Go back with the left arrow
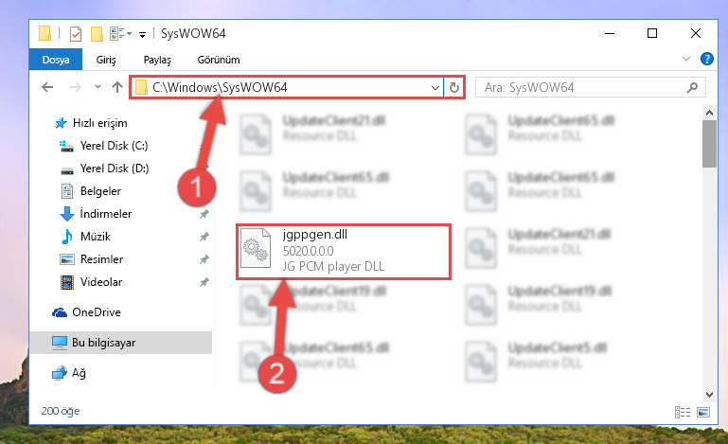The height and width of the screenshot is (444, 728). tap(47, 87)
